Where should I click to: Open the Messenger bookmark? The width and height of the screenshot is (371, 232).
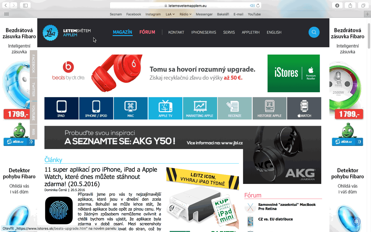pos(204,14)
